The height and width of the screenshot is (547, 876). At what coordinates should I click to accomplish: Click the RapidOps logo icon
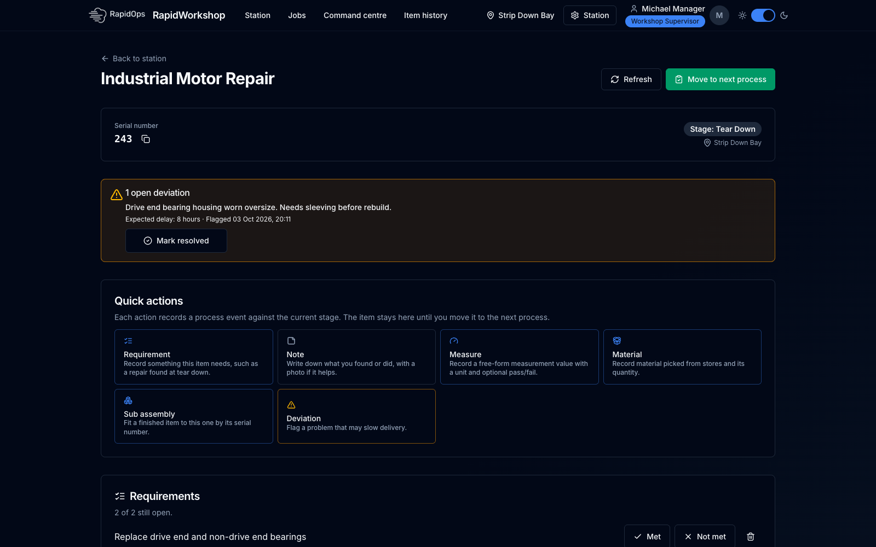coord(97,15)
